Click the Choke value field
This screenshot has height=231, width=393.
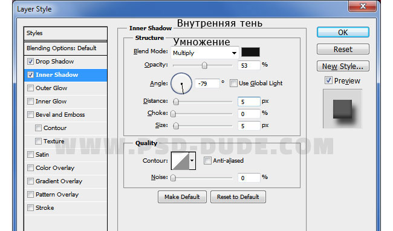249,114
